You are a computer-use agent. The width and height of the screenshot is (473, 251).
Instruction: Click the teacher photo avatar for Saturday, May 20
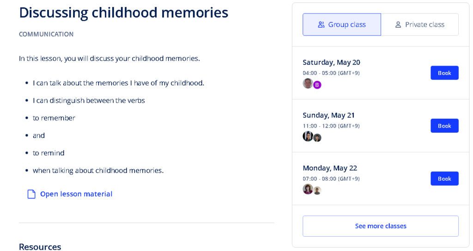point(308,83)
